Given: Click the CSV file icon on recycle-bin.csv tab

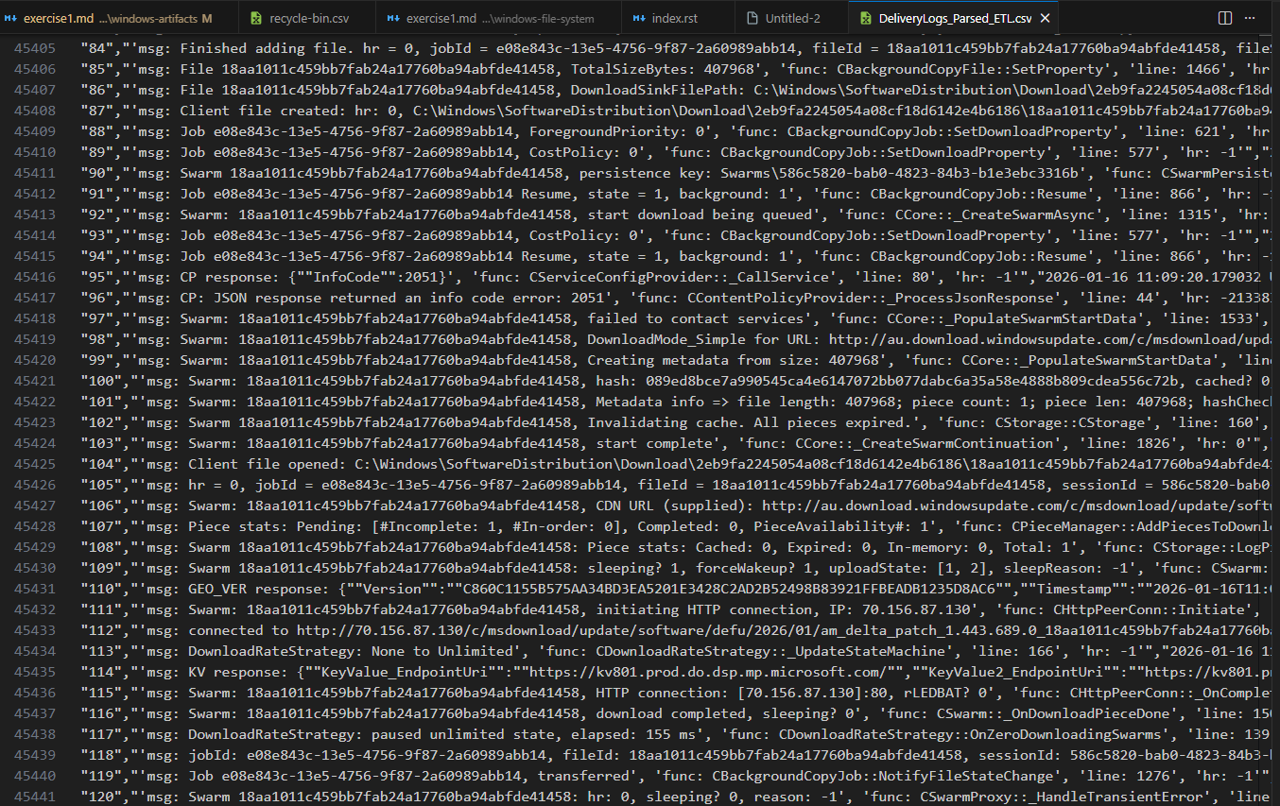Looking at the screenshot, I should pos(256,18).
